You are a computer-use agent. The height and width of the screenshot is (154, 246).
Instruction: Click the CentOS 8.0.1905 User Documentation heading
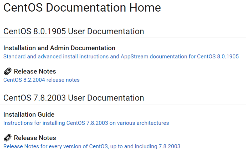[74, 31]
